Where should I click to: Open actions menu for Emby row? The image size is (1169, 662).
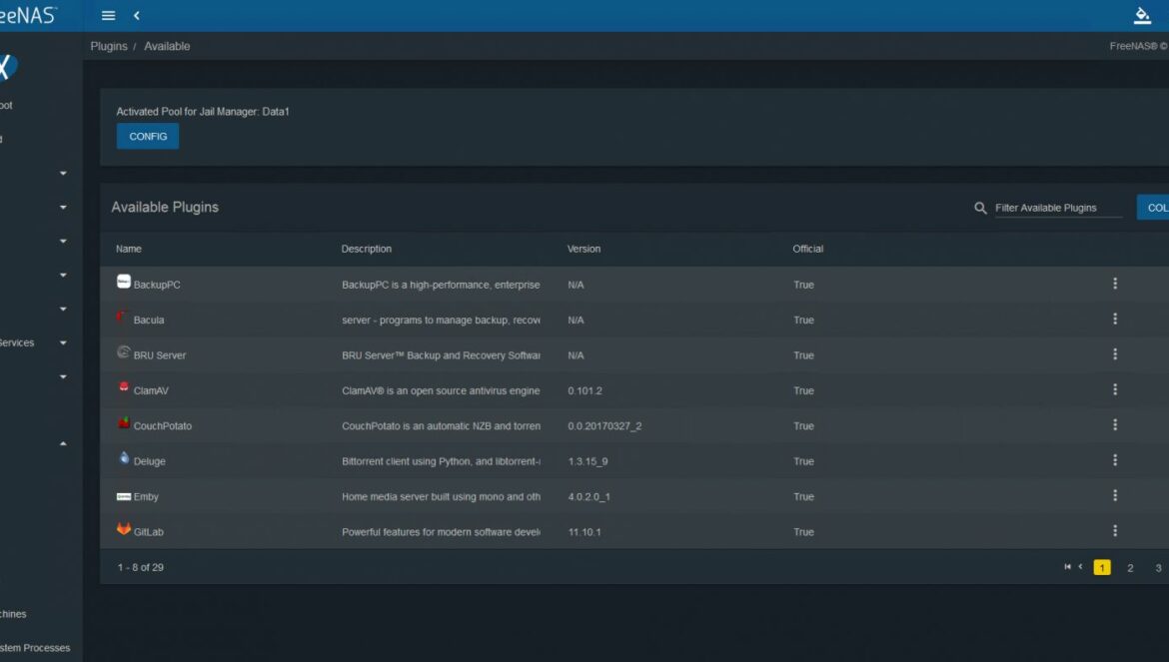pos(1115,495)
